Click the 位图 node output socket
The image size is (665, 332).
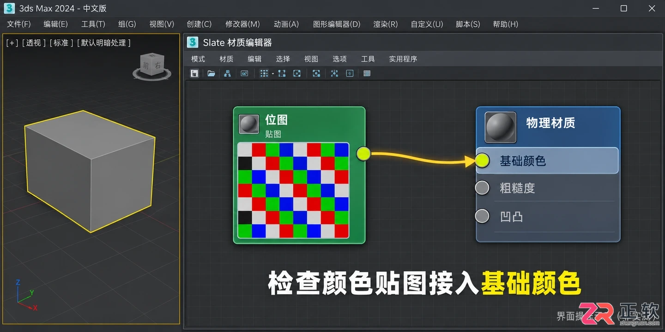point(363,154)
